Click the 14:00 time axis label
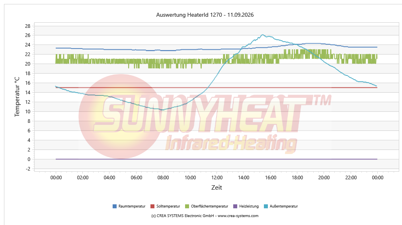Screen dimensions: 402x225 (244, 178)
